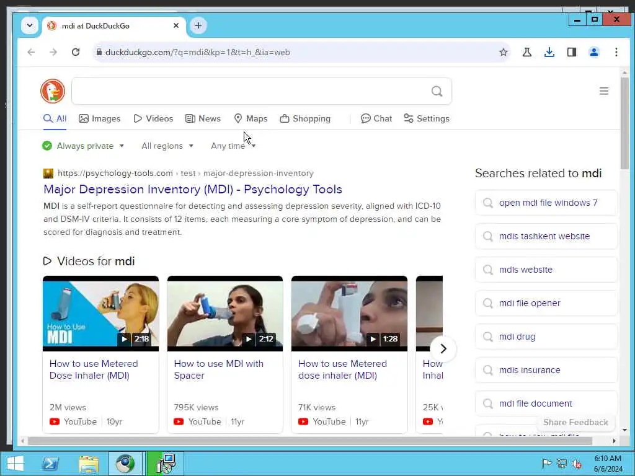Screen dimensions: 635x476
Task: Click muted volume icon in system tray
Action: click(x=576, y=464)
